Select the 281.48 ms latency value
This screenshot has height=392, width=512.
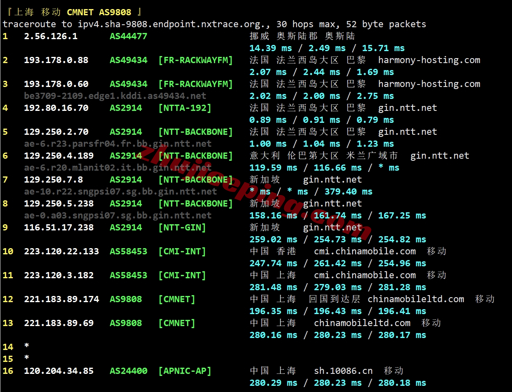[273, 287]
